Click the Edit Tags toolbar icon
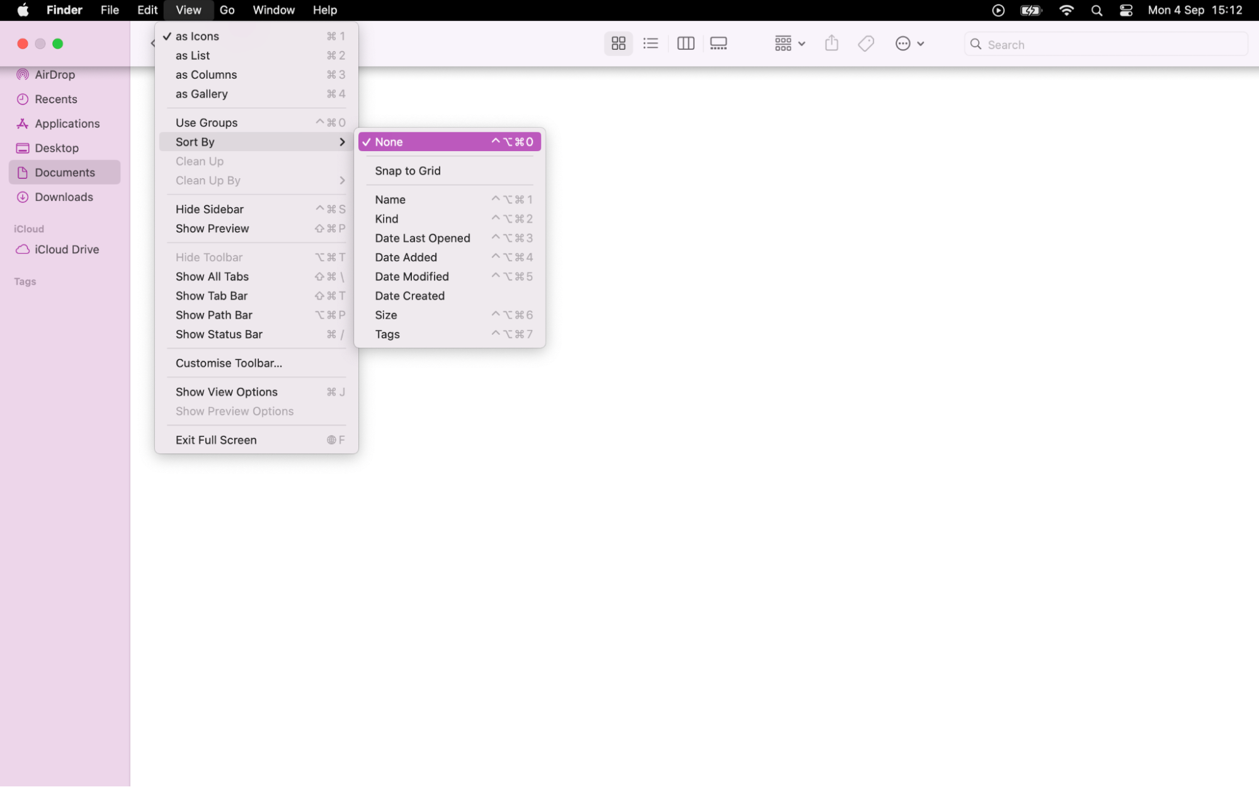This screenshot has height=787, width=1259. (866, 43)
